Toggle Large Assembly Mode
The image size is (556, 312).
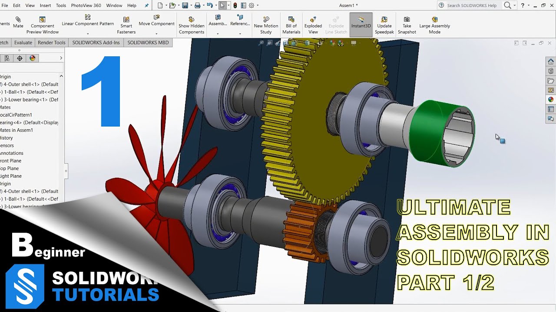click(434, 23)
